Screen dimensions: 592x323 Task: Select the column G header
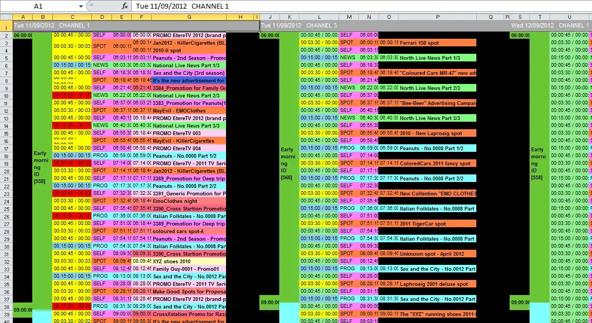[x=188, y=17]
